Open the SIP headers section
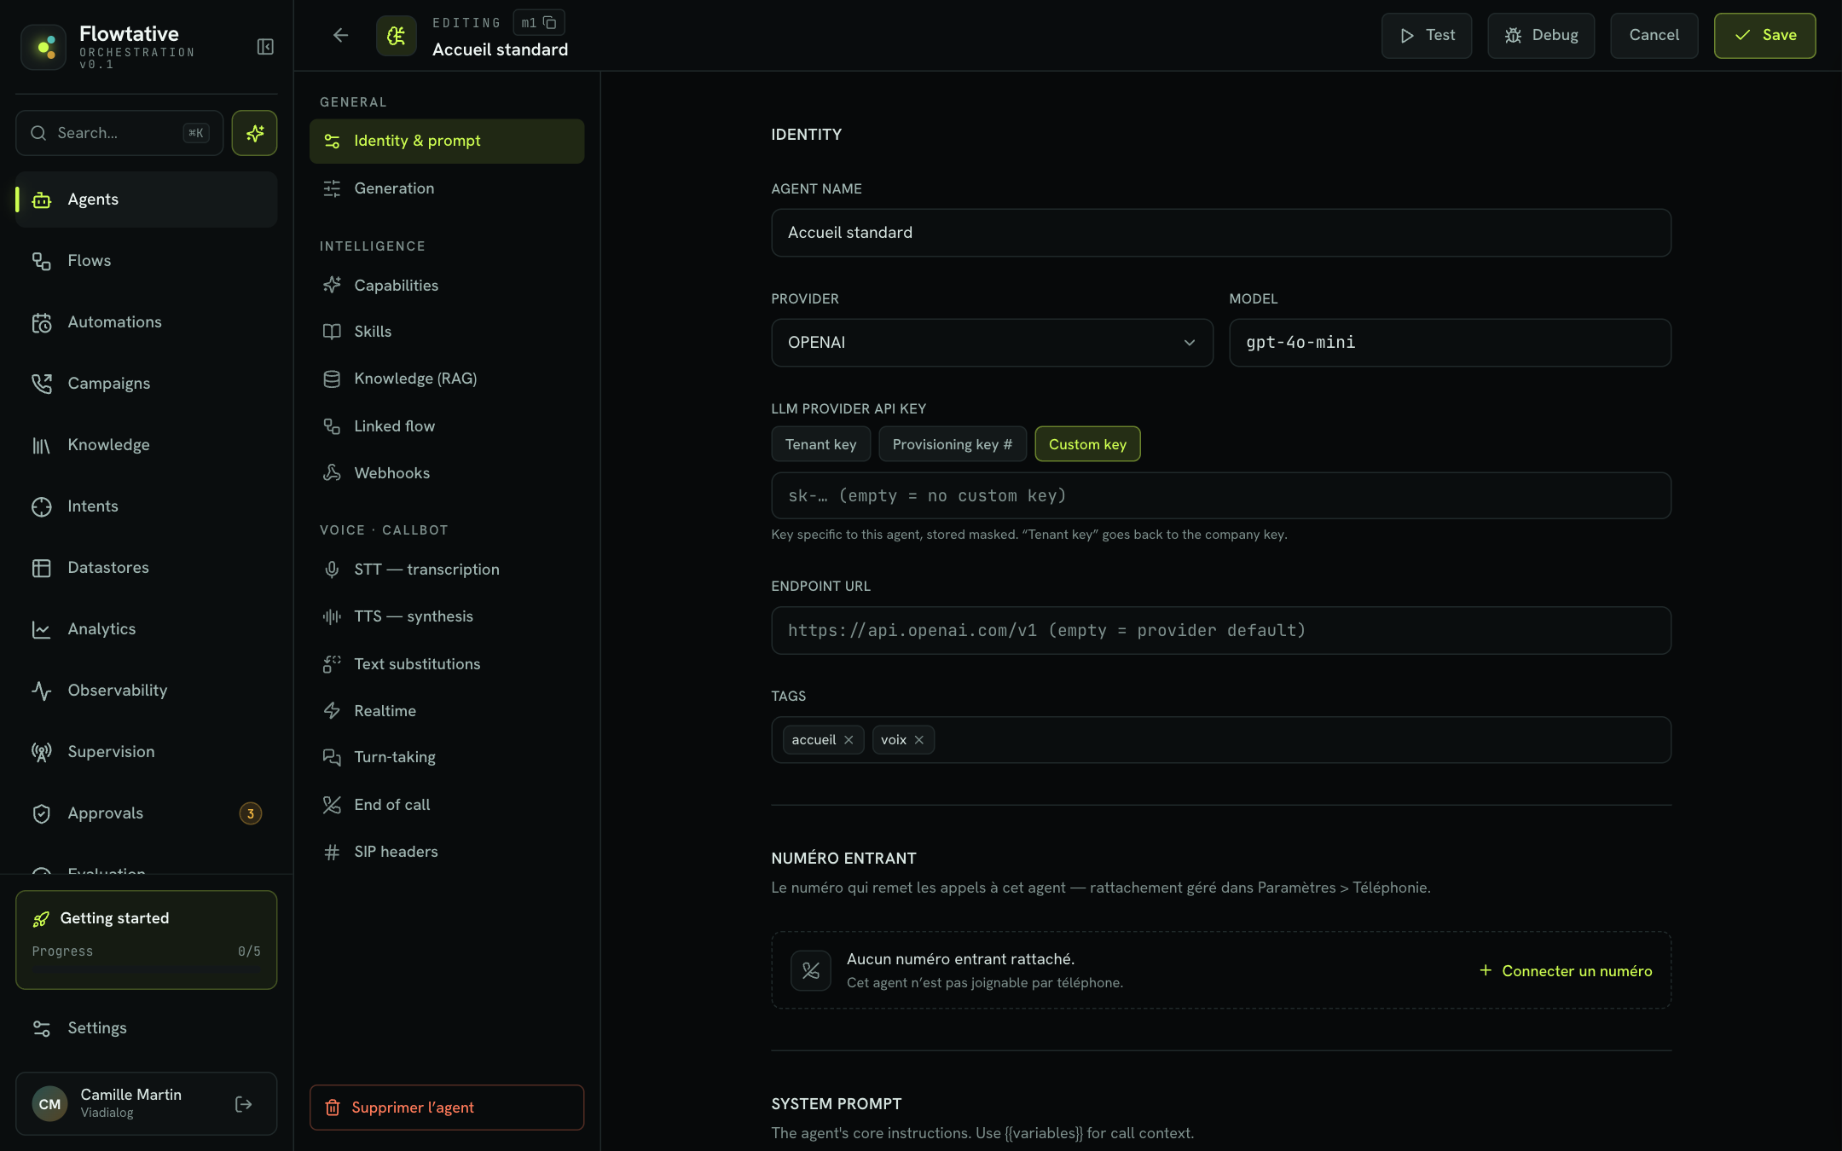 pyautogui.click(x=447, y=852)
